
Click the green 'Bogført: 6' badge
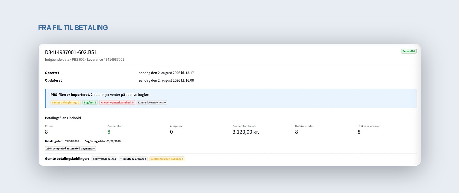click(x=90, y=103)
